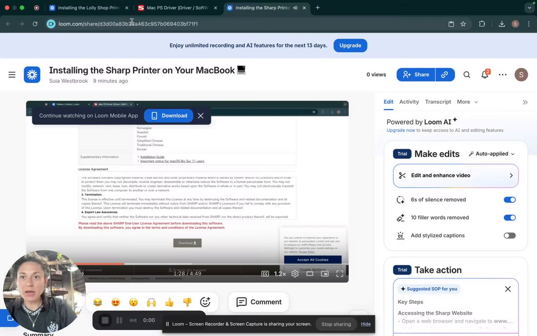The height and width of the screenshot is (336, 537).
Task: Close the Suggested SOP card
Action: click(508, 289)
